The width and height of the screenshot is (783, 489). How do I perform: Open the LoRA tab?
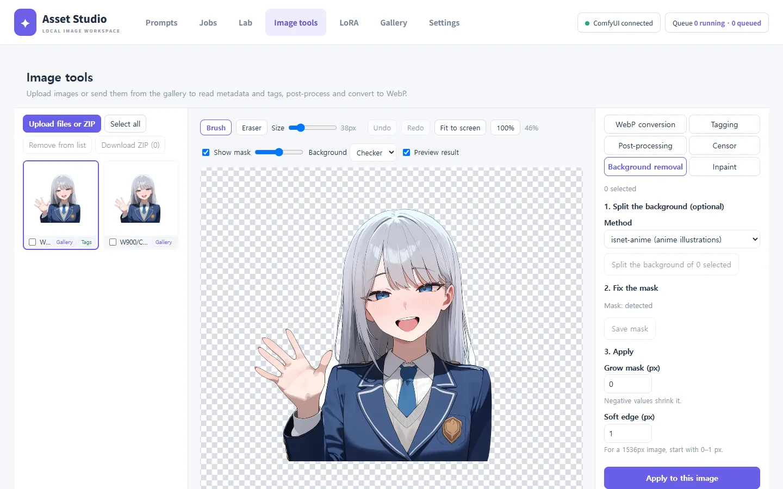click(x=349, y=23)
